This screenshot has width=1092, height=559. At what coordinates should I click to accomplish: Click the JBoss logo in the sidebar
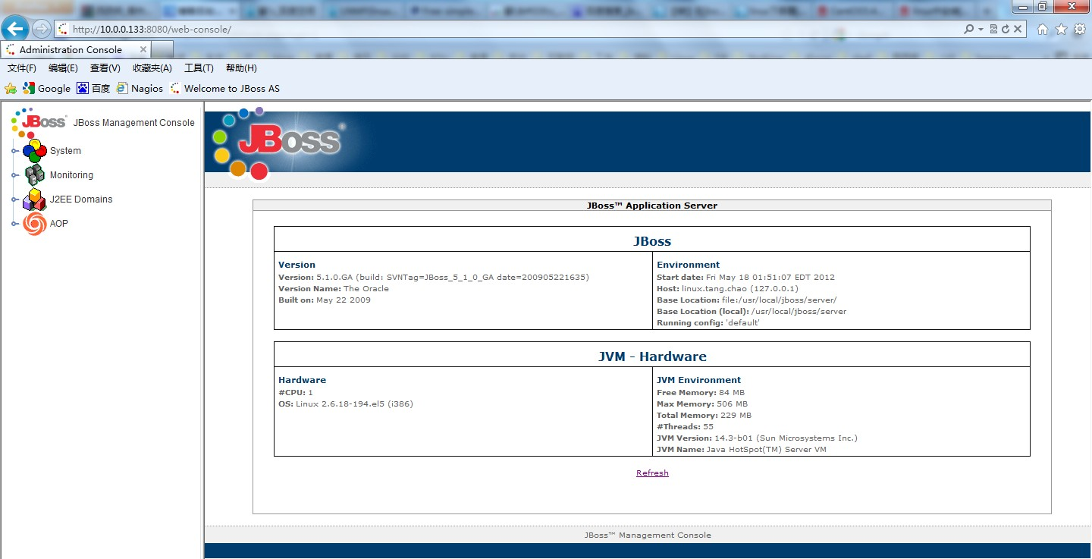[40, 122]
